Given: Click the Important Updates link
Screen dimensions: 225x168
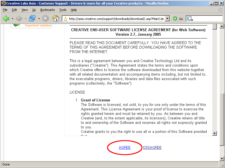Looking at the screenshot, I should coord(38,25).
